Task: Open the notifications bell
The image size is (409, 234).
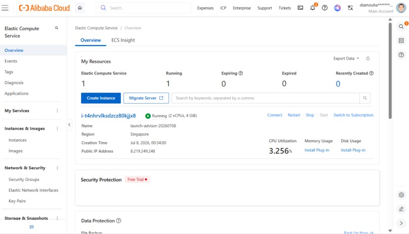Action: coord(313,8)
